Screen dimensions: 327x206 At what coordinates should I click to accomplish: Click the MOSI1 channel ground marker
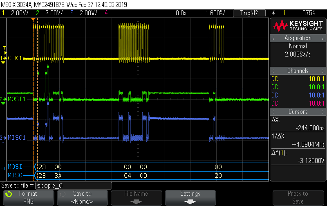tap(3, 100)
